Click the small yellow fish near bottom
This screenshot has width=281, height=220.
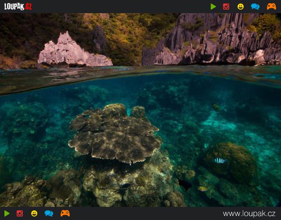202,188
